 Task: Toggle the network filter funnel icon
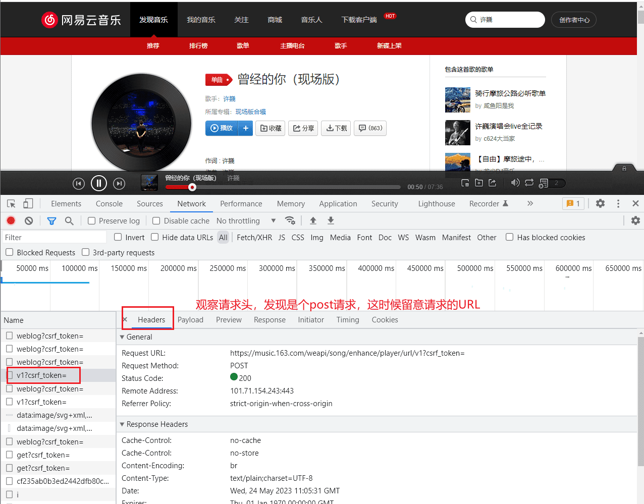[x=51, y=221]
